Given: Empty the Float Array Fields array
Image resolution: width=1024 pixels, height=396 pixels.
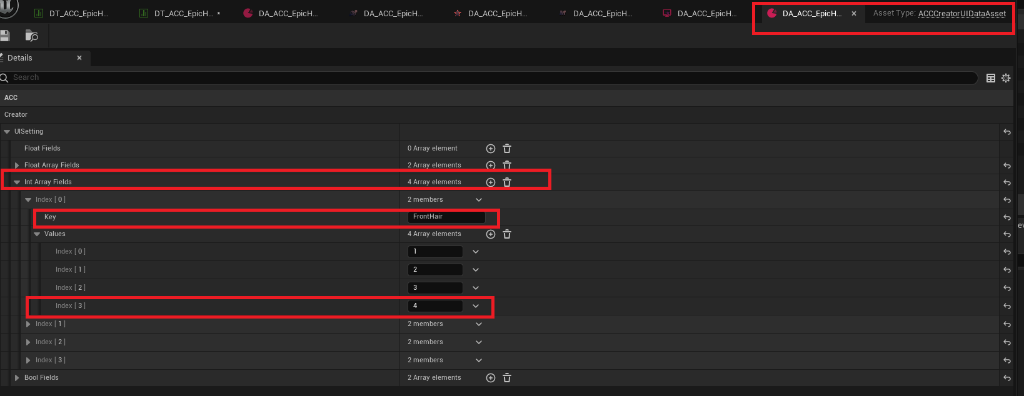Looking at the screenshot, I should 507,166.
